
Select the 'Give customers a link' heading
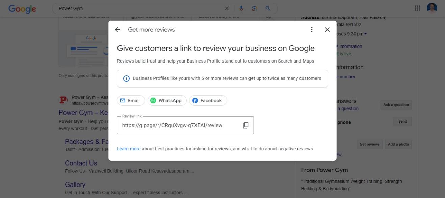[x=216, y=48]
